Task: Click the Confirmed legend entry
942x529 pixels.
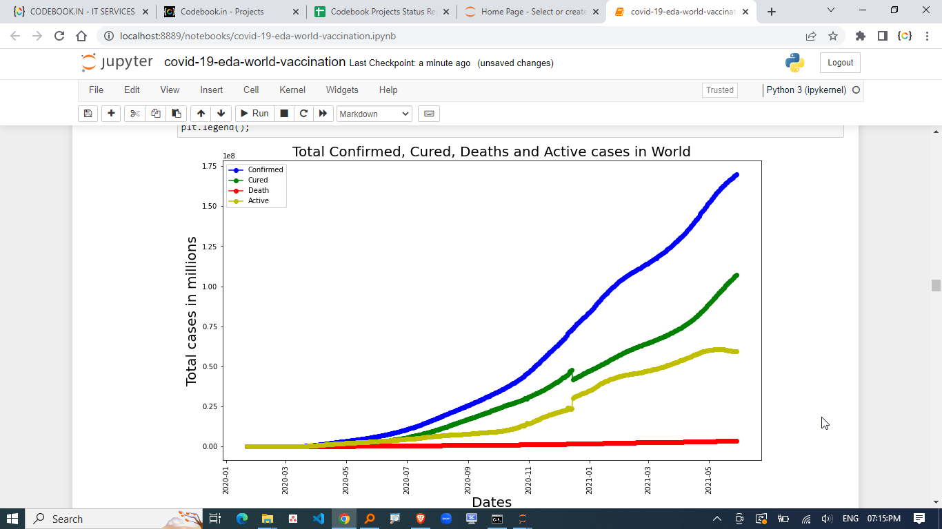Action: (x=257, y=169)
